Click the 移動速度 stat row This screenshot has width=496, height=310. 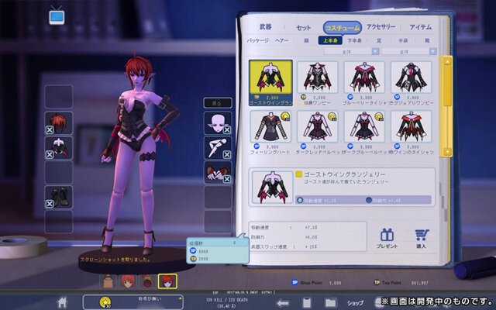pyautogui.click(x=284, y=227)
